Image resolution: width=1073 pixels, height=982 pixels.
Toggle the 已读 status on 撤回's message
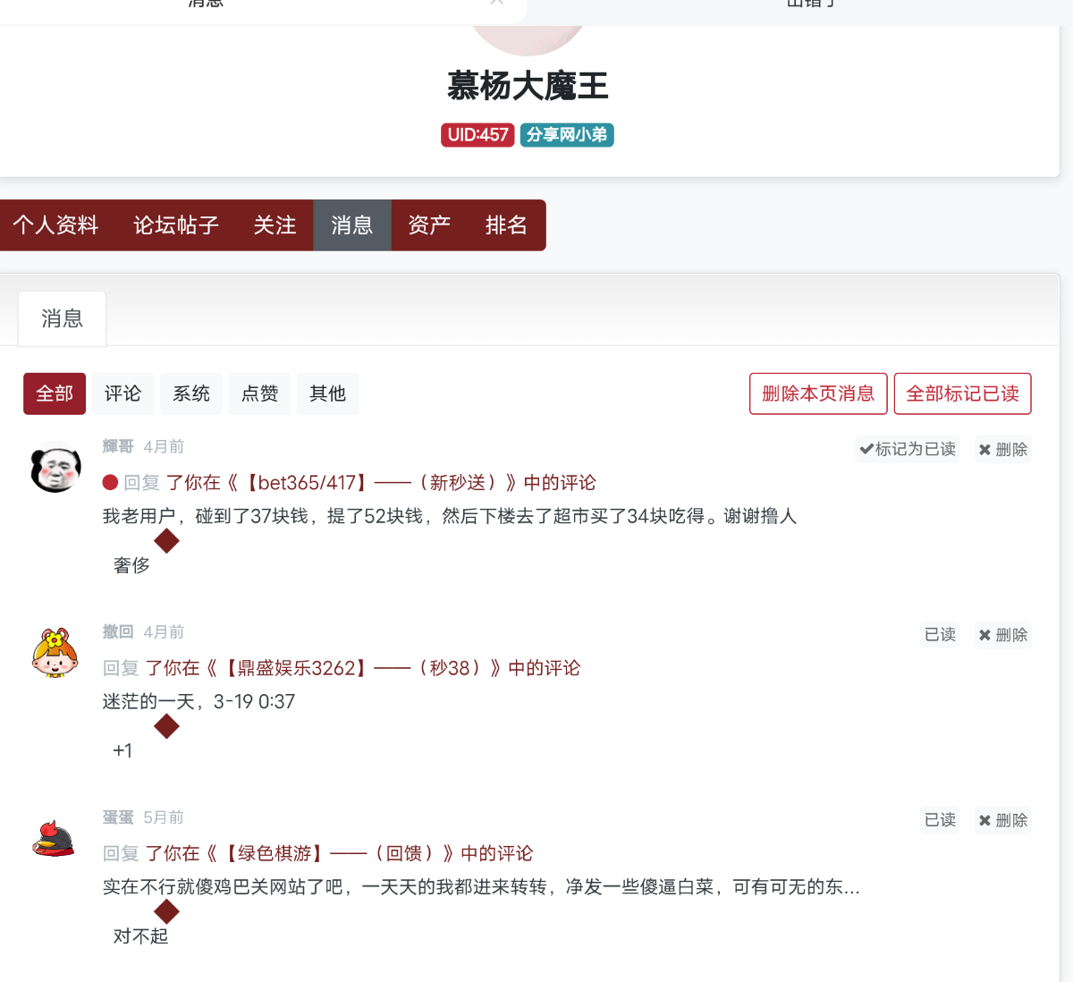939,634
